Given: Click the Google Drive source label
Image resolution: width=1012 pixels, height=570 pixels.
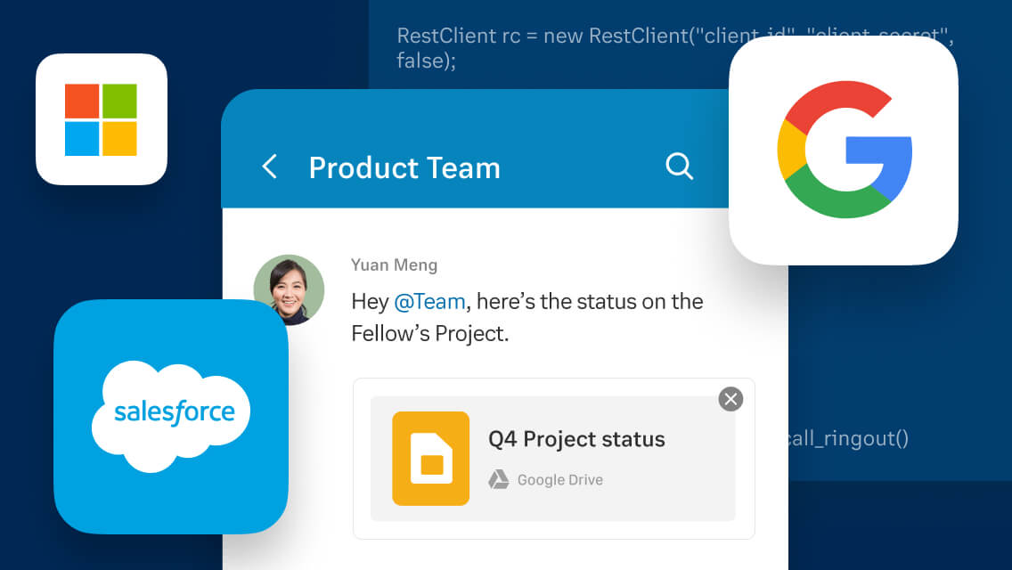Looking at the screenshot, I should coord(559,480).
